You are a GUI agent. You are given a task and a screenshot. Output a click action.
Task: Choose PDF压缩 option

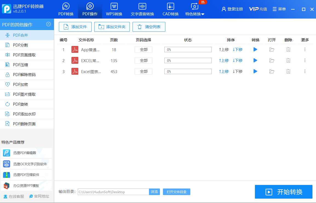point(27,65)
